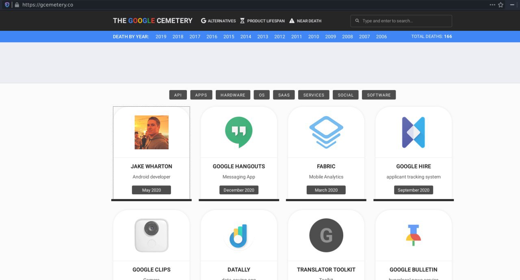This screenshot has width=520, height=280.
Task: Show deaths for year 2007
Action: click(364, 37)
